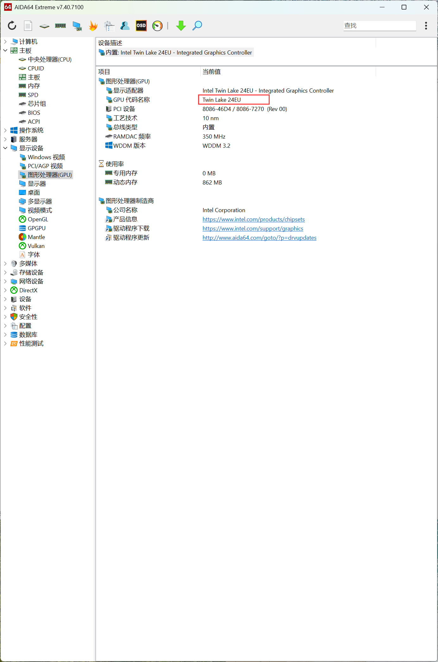Select 图形处理器(GPU) tree item
The width and height of the screenshot is (438, 662).
pos(46,175)
